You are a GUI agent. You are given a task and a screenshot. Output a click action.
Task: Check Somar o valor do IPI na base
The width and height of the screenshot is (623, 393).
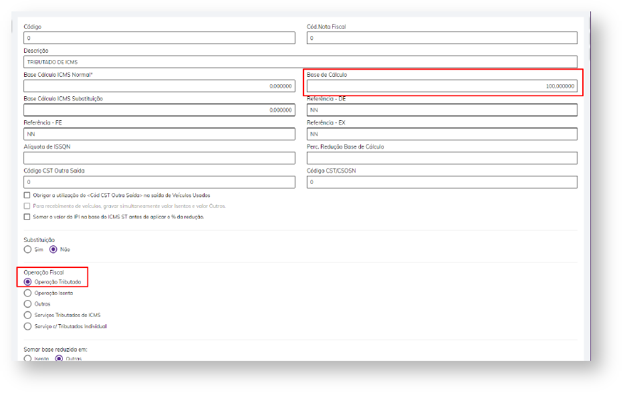point(27,217)
